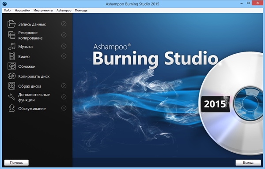Screen dimensions: 265x169
Task: Expand the Запись данных arrow
Action: pos(64,24)
